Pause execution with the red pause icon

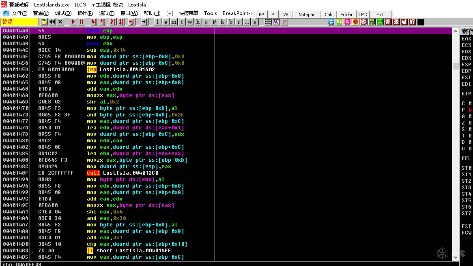click(x=81, y=22)
